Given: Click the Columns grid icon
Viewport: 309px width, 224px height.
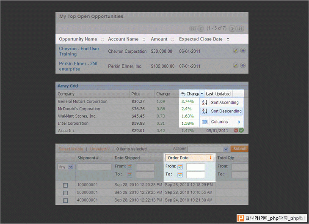Looking at the screenshot, I should click(x=204, y=122).
